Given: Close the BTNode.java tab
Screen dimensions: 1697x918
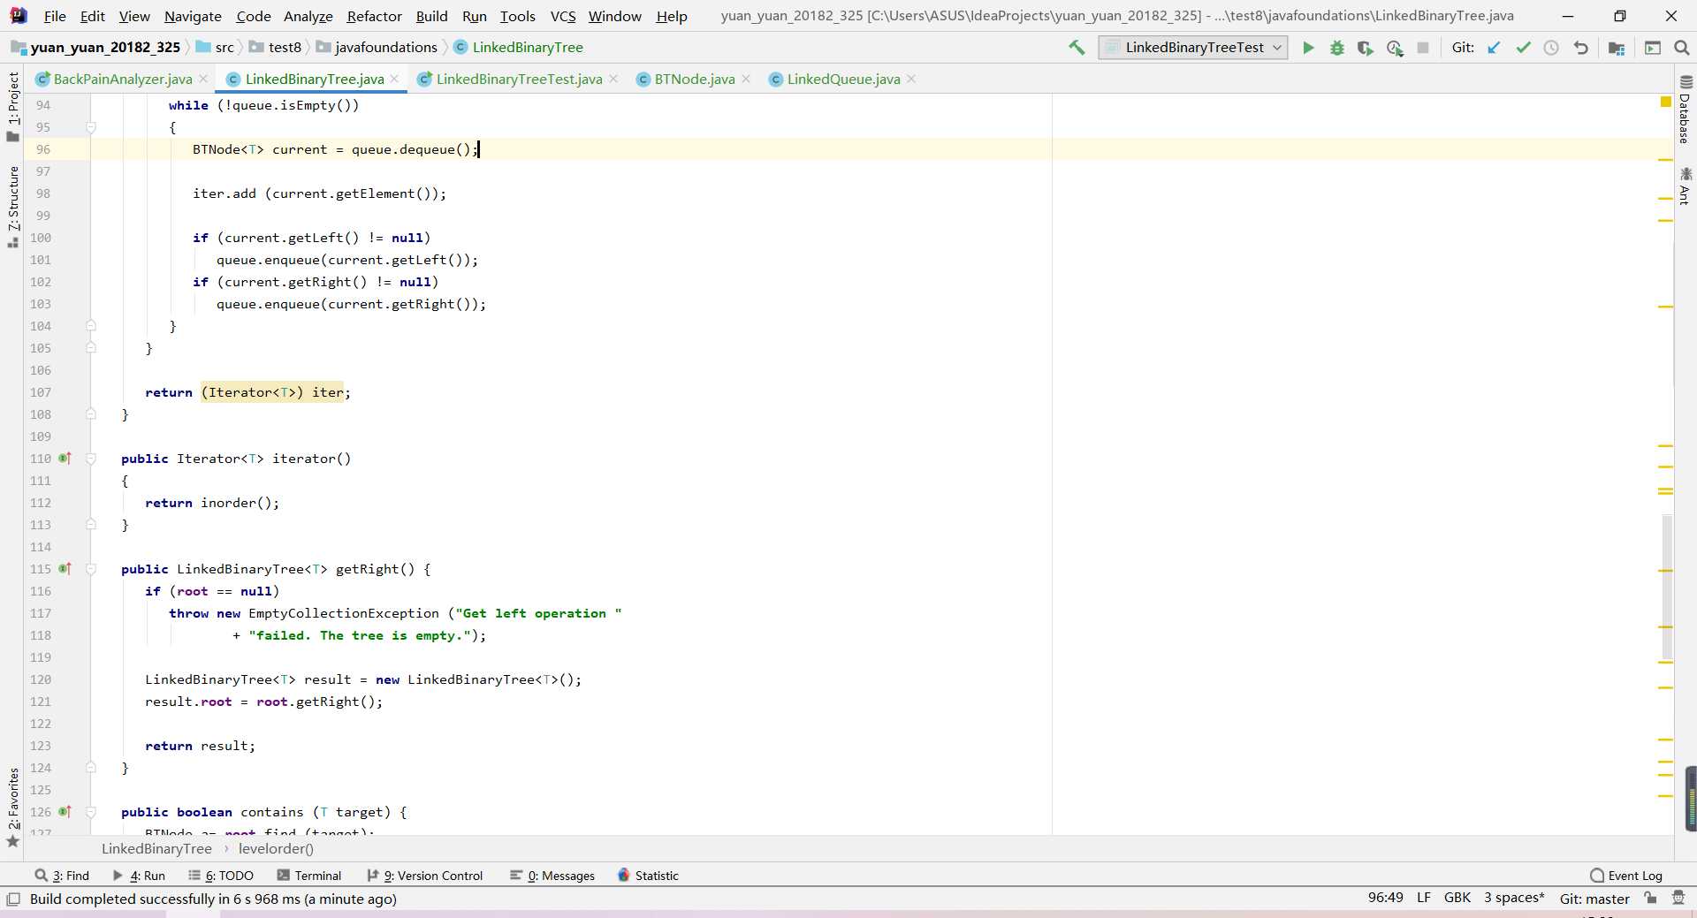Looking at the screenshot, I should click(x=746, y=79).
